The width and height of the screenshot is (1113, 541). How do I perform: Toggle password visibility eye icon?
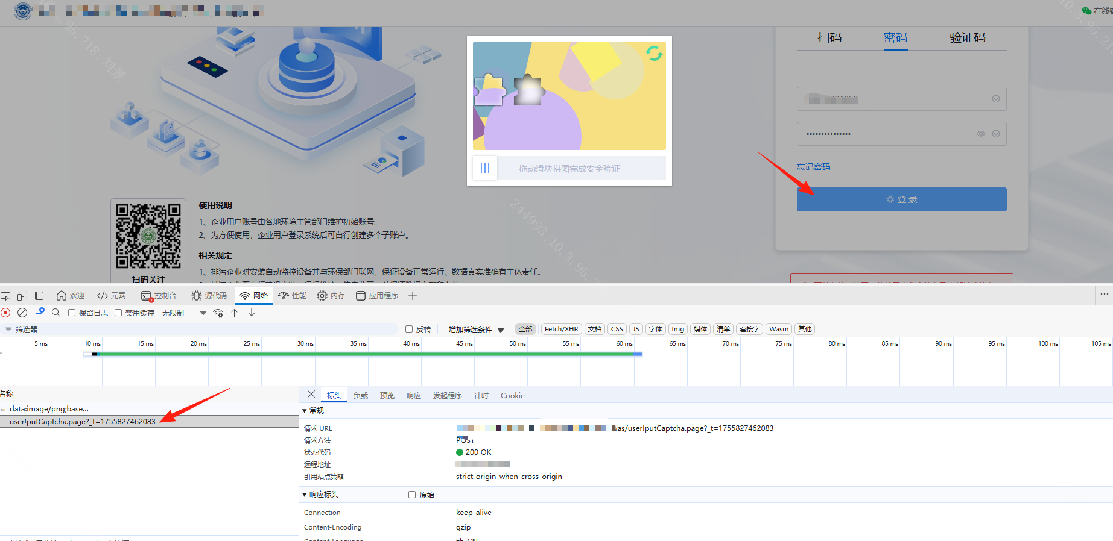[981, 134]
